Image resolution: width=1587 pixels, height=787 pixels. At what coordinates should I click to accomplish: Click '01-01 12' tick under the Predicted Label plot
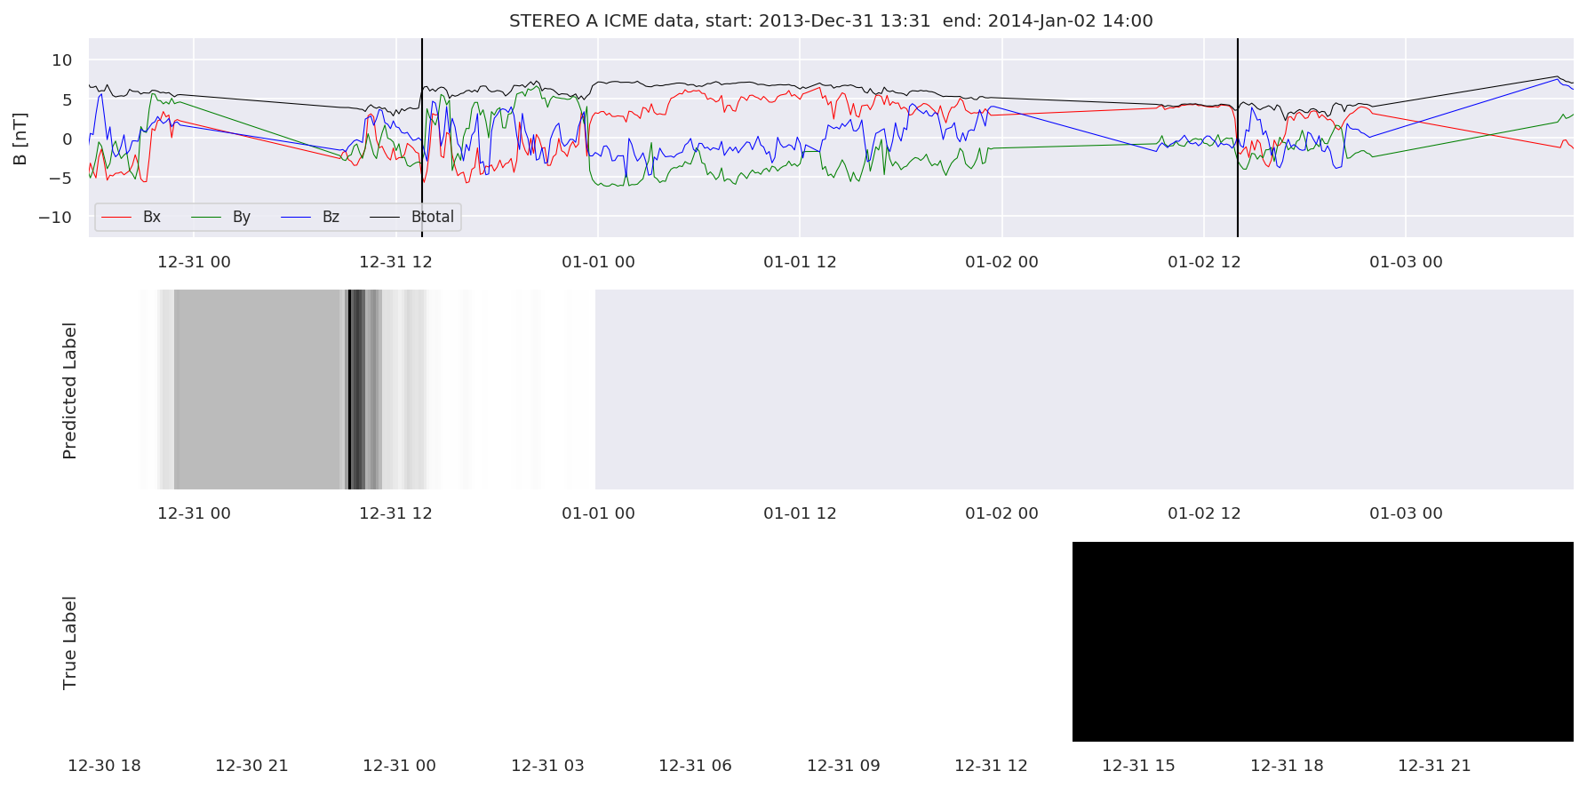(x=800, y=513)
